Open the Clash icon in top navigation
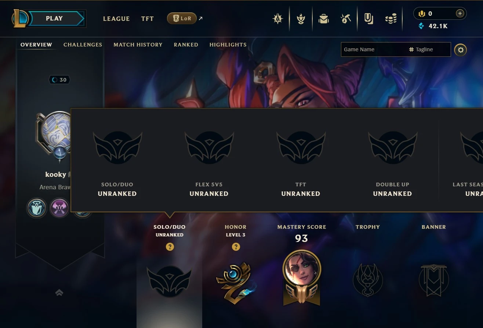Screen dimensions: 483x328 click(x=278, y=19)
